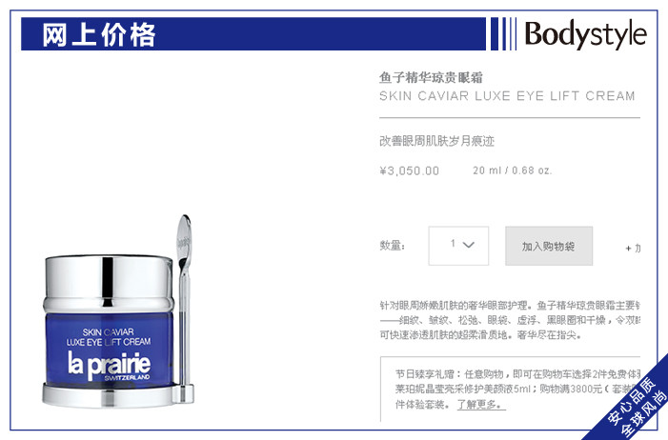Click the 节日臻享礼赠 promotion box

[x=511, y=389]
